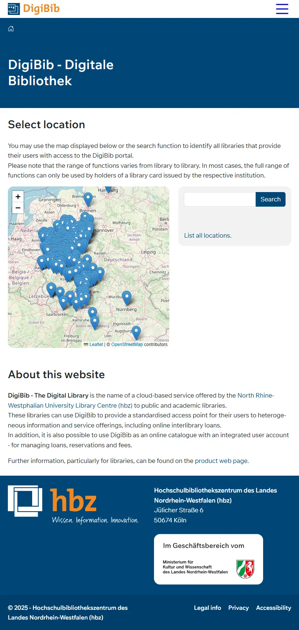The width and height of the screenshot is (299, 630).
Task: Select the map marker south of Augsburg
Action: tap(136, 333)
